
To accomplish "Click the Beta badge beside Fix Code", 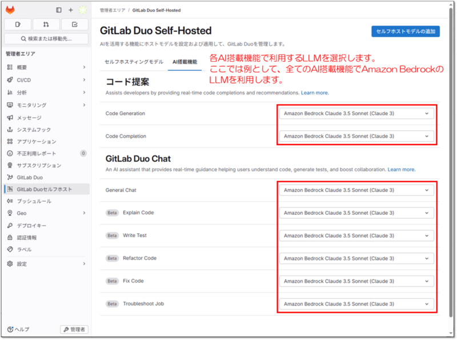I will click(x=112, y=281).
